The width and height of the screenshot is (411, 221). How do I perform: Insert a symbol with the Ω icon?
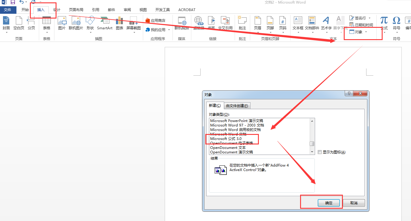(x=397, y=24)
